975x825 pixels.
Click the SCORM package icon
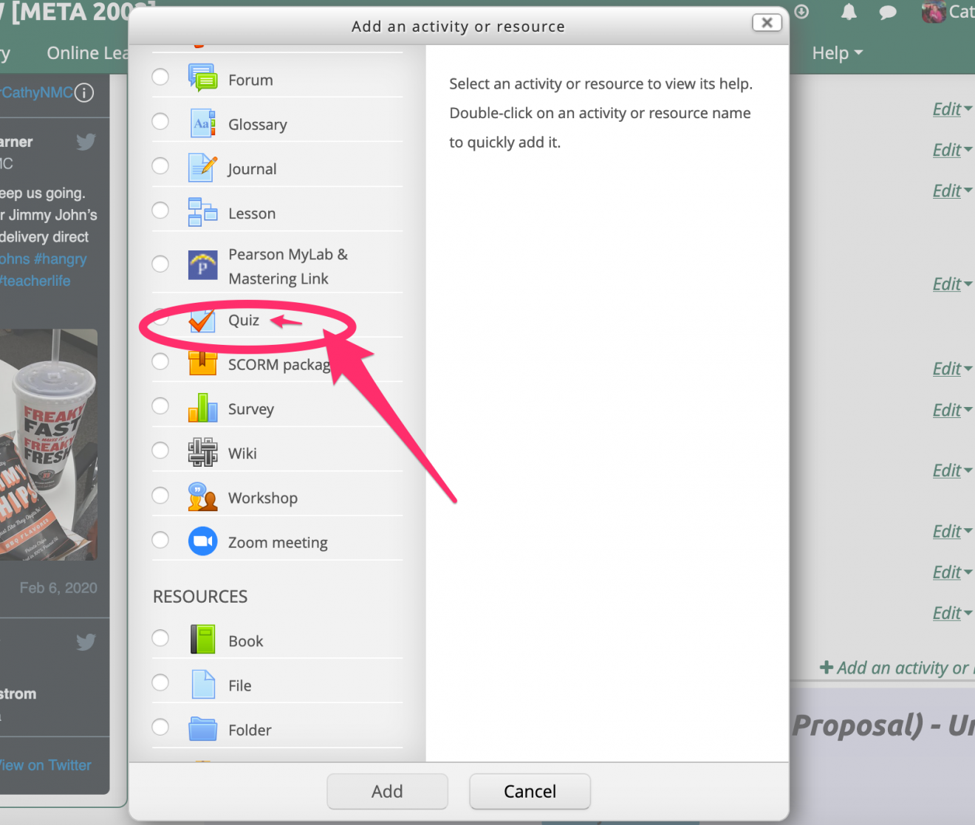pyautogui.click(x=202, y=364)
